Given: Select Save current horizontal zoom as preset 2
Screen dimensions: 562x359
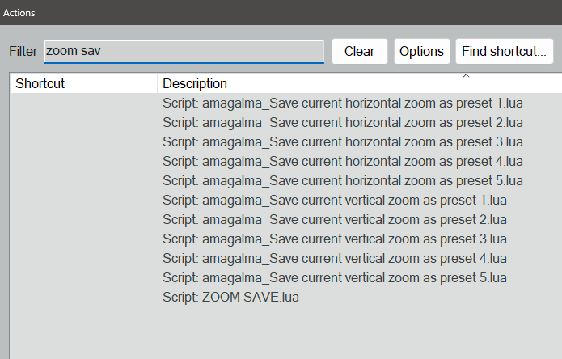Looking at the screenshot, I should point(342,122).
